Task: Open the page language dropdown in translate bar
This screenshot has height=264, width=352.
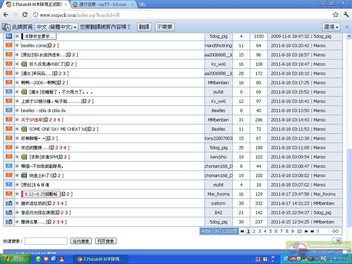Action: click(x=56, y=27)
